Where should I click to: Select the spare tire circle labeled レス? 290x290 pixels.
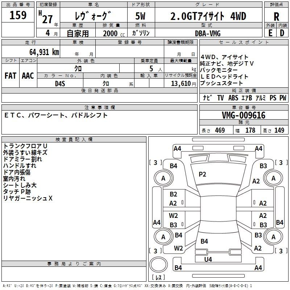click(x=158, y=266)
